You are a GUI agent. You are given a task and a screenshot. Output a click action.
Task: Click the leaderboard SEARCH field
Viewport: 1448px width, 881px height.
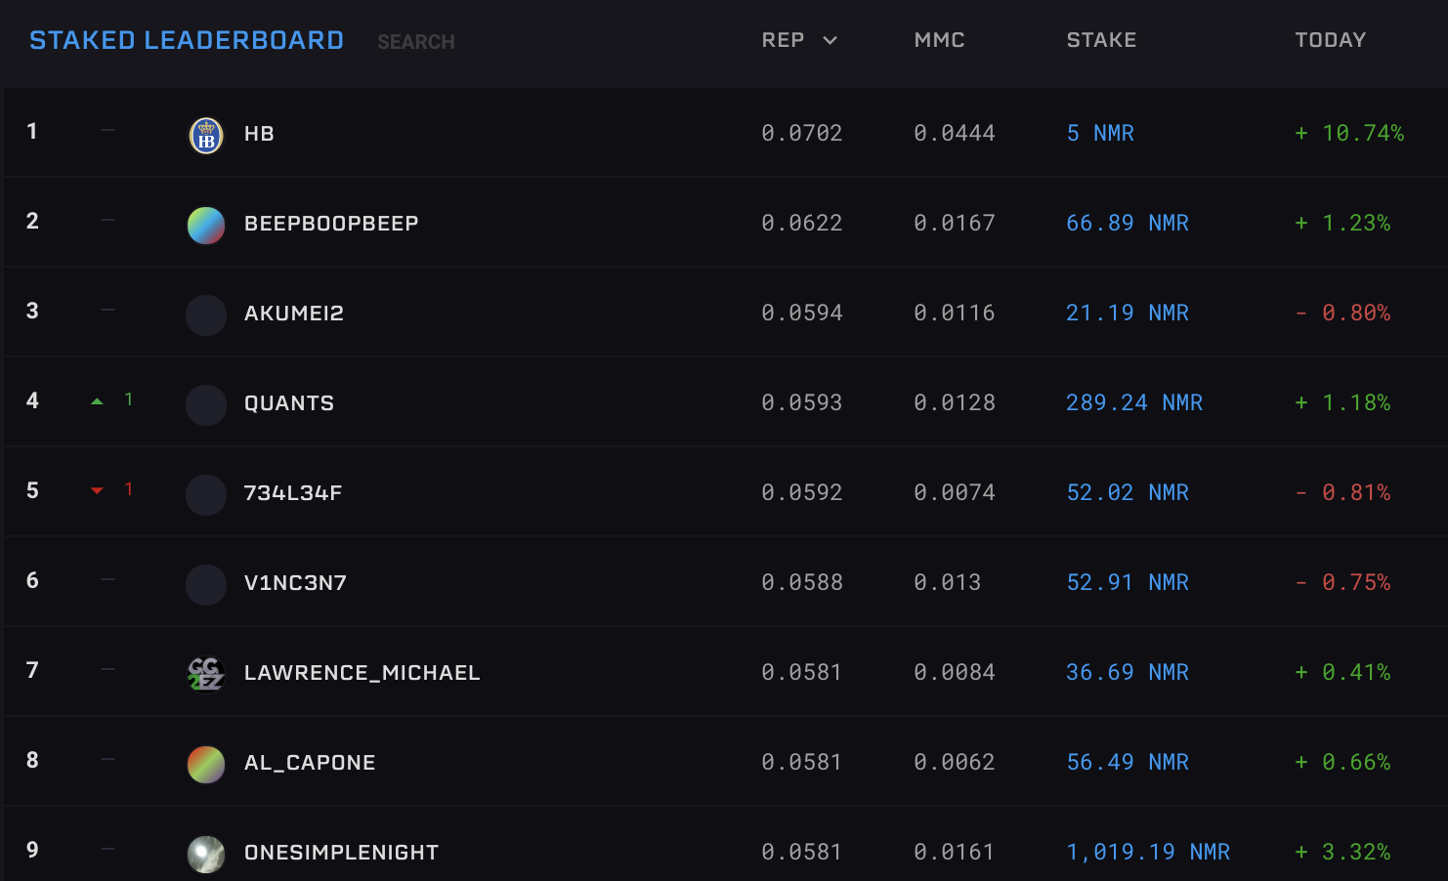pos(416,42)
